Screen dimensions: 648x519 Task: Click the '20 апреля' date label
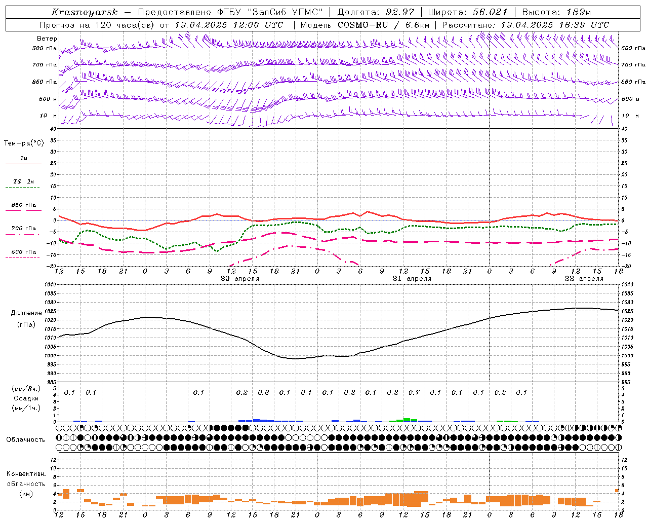(239, 279)
